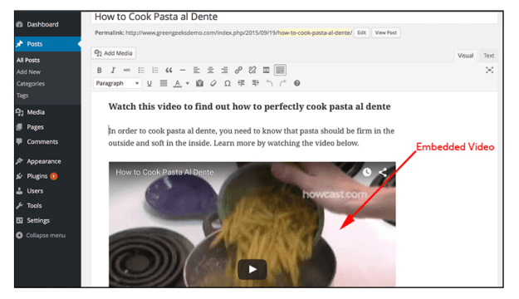
Task: Expand the text color dropdown arrow
Action: click(188, 83)
